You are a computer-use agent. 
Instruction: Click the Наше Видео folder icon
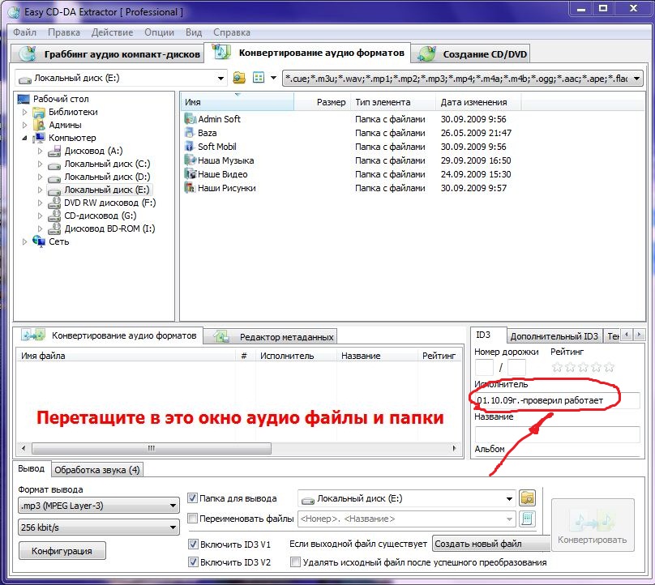[190, 174]
